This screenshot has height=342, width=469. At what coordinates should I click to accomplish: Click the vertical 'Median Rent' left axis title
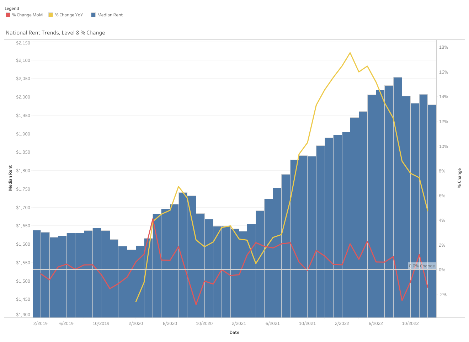click(10, 178)
